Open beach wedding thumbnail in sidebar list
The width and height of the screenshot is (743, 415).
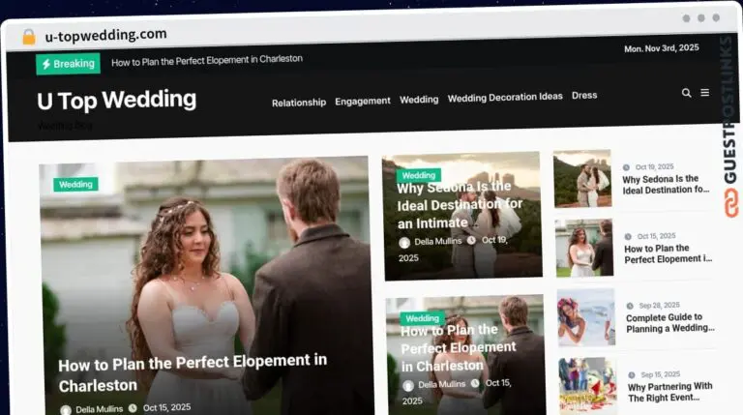click(586, 317)
